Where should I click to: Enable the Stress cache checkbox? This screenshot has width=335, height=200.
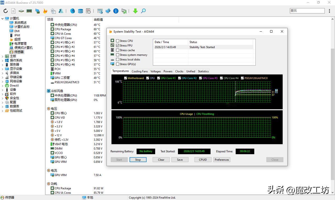pos(118,50)
